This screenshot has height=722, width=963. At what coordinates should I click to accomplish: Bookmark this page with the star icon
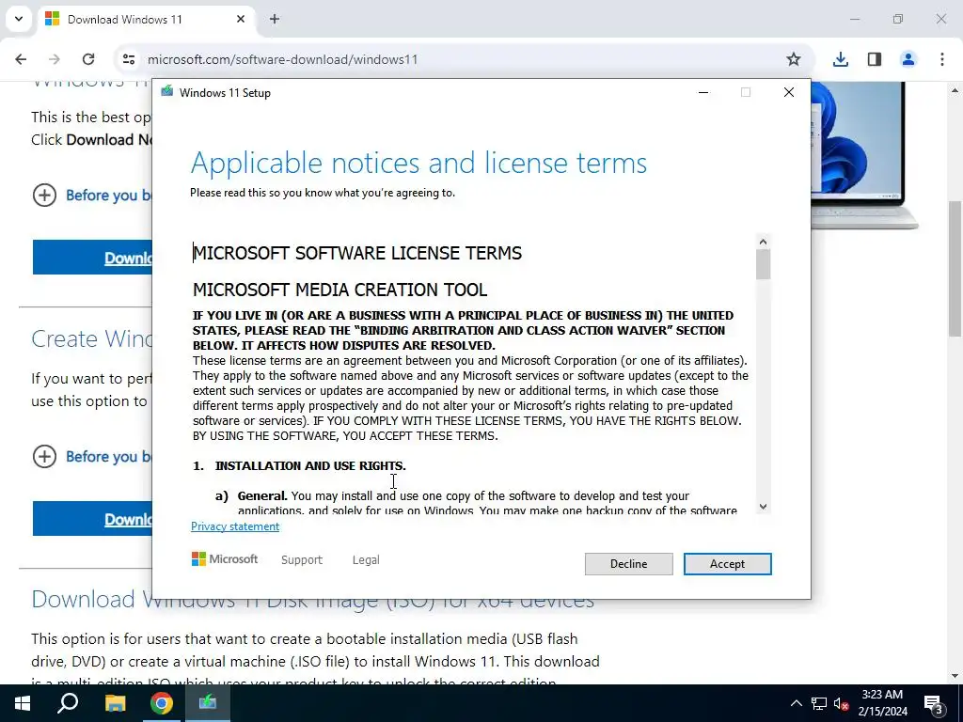794,59
